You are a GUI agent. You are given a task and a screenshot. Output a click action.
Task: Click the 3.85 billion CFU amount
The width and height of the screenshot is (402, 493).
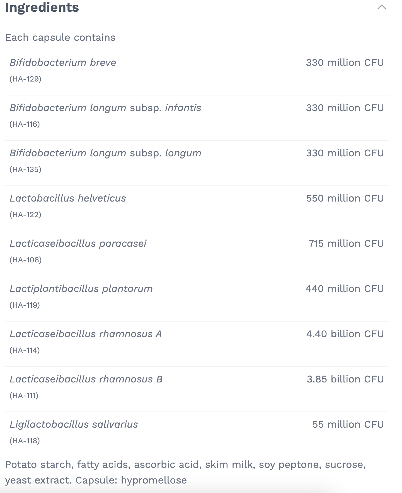345,379
